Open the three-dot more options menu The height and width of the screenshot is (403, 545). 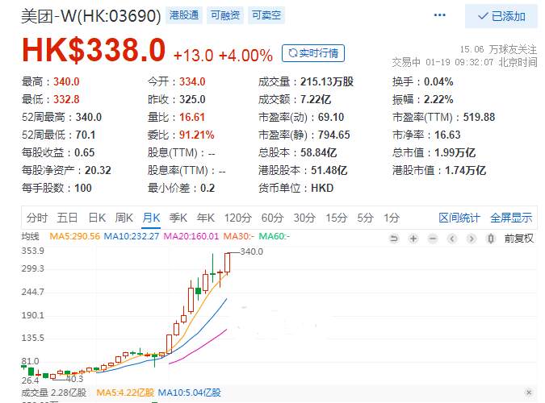pyautogui.click(x=440, y=15)
